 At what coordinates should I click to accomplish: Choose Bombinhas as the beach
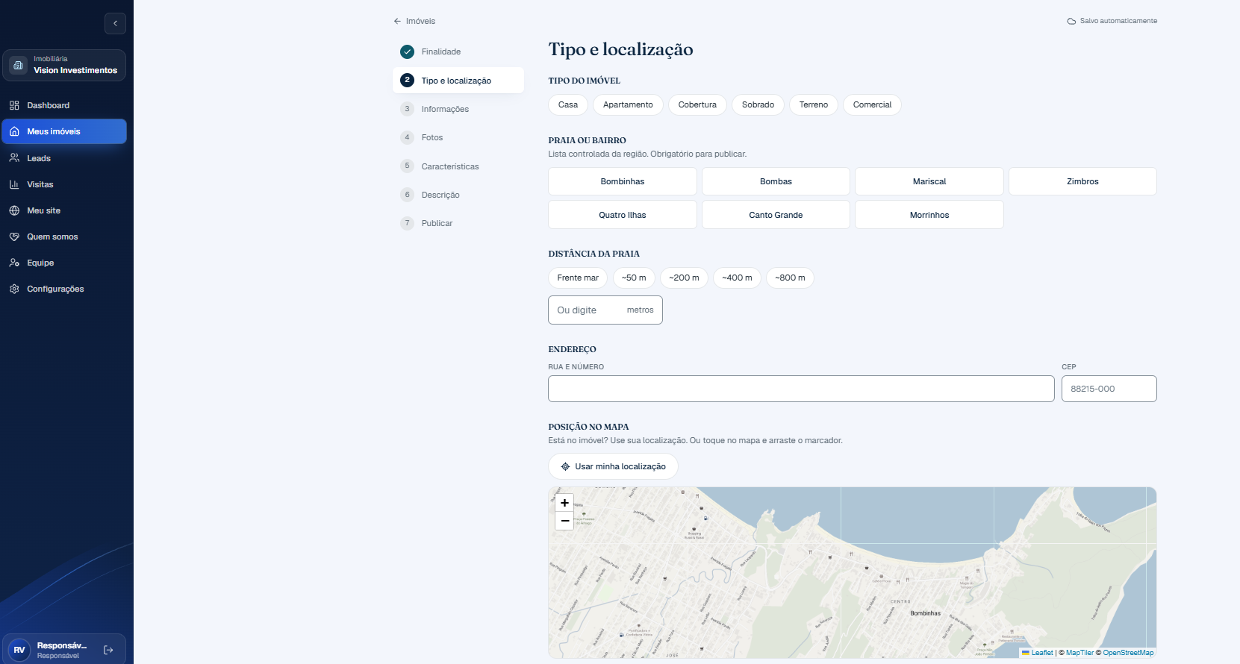tap(623, 181)
